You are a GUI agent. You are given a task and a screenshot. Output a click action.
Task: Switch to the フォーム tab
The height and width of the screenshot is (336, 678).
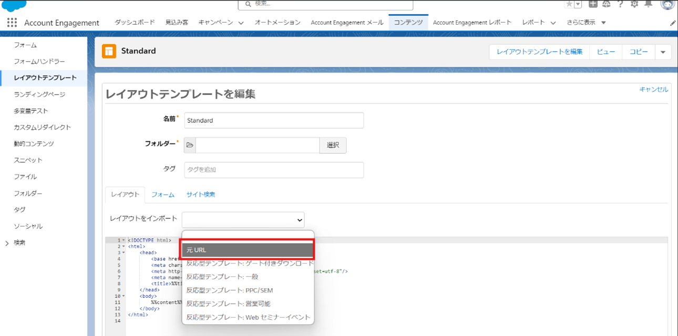[163, 195]
